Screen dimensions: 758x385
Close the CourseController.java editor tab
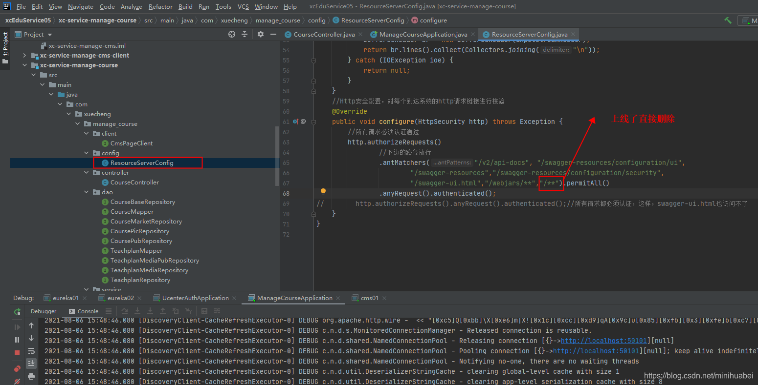click(360, 34)
